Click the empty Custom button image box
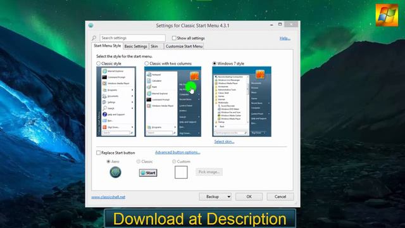This screenshot has width=405, height=228. [x=181, y=172]
